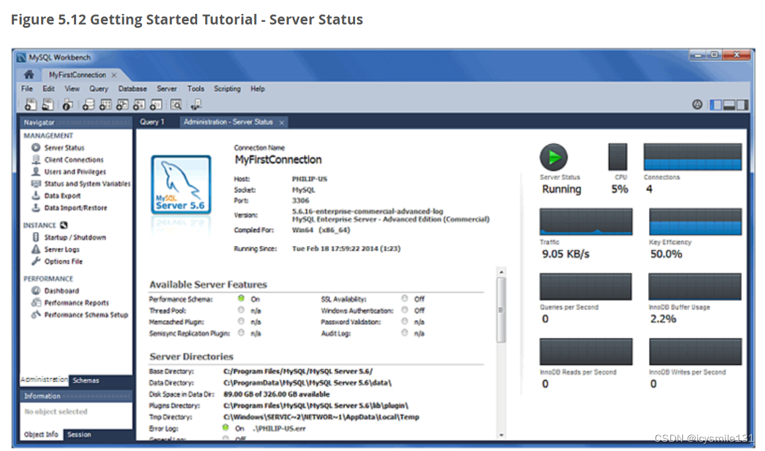Click the Performance Reports icon
Screen dimensions: 765x451
36,302
